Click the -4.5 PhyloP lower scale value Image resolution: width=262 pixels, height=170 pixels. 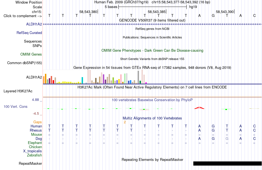36,114
